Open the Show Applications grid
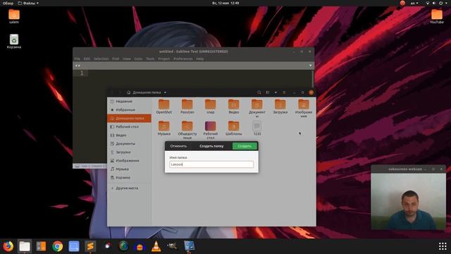 click(x=443, y=246)
